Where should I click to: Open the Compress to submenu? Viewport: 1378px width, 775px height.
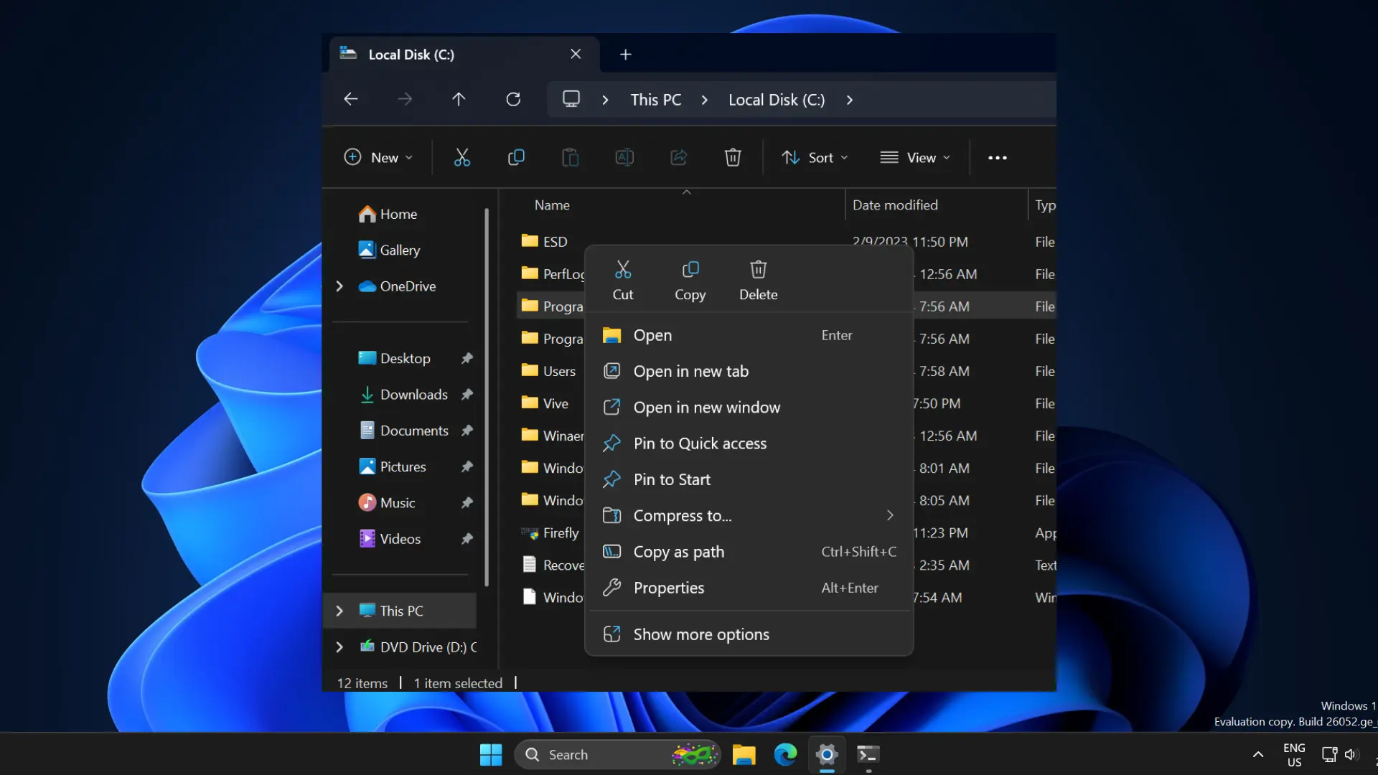[749, 515]
